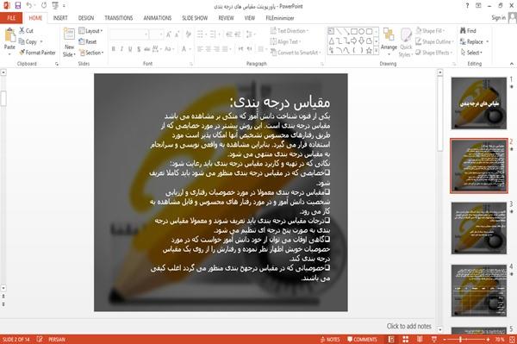Expand the Section dropdown
517x344 pixels.
point(91,53)
